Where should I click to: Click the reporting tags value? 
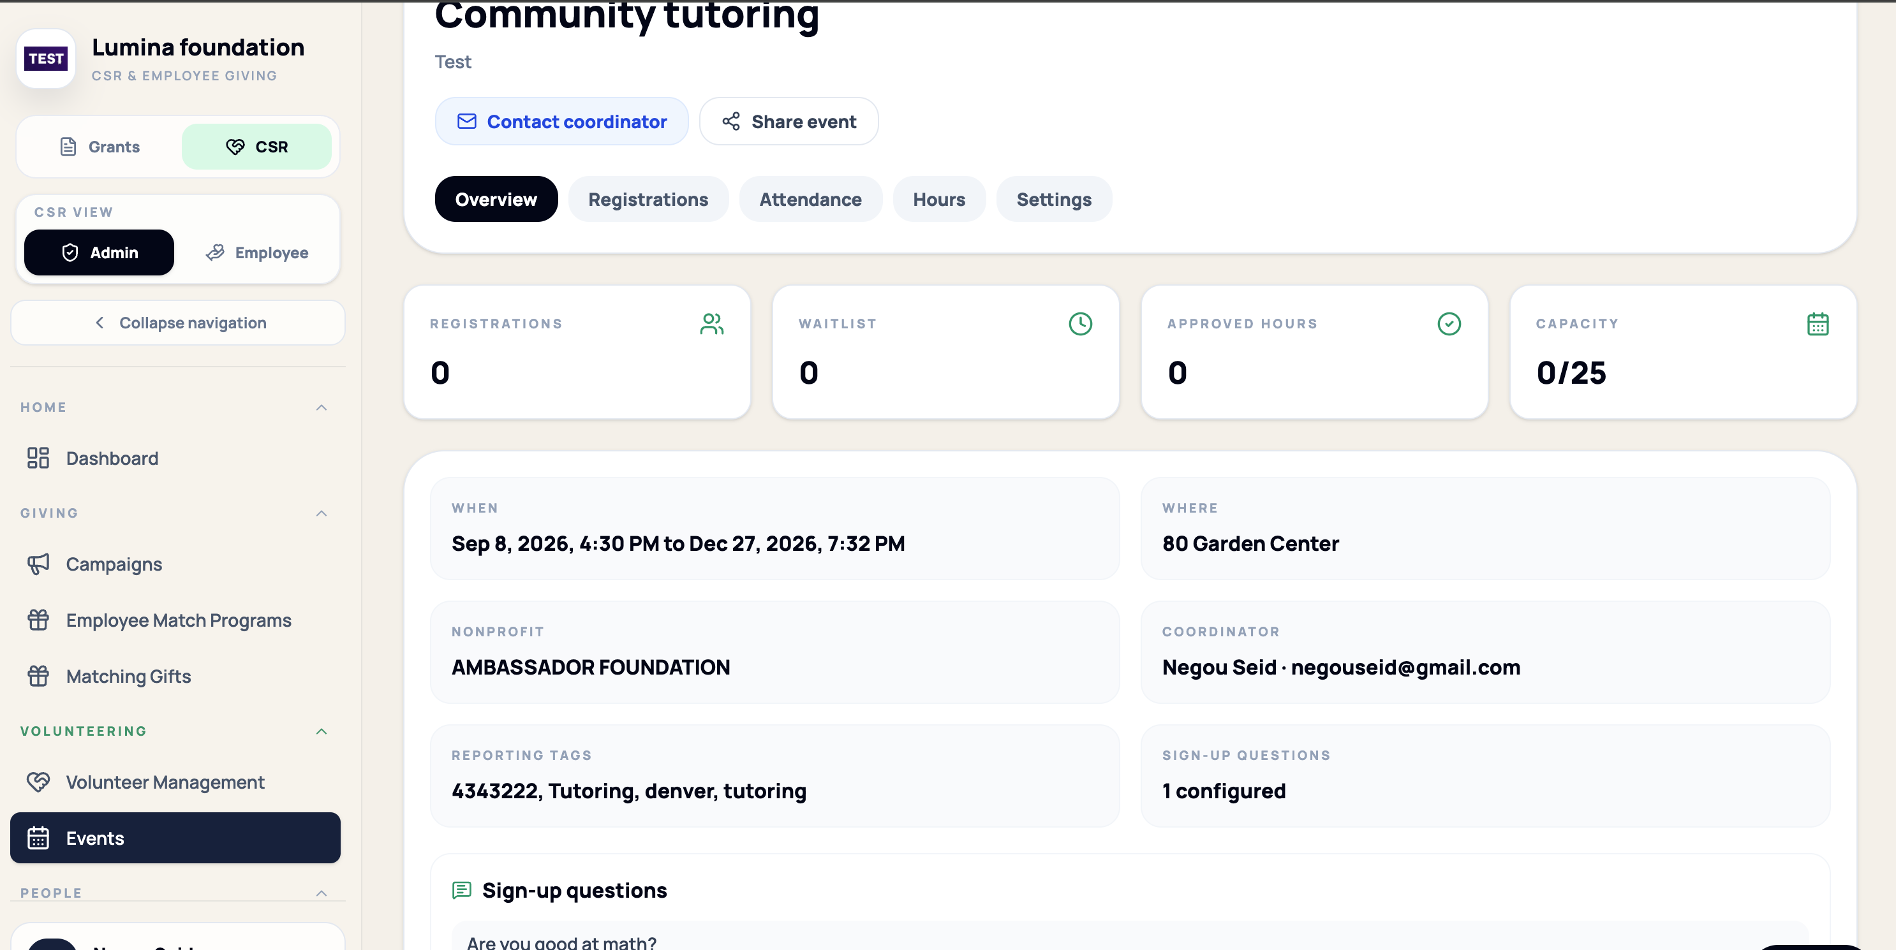point(628,791)
